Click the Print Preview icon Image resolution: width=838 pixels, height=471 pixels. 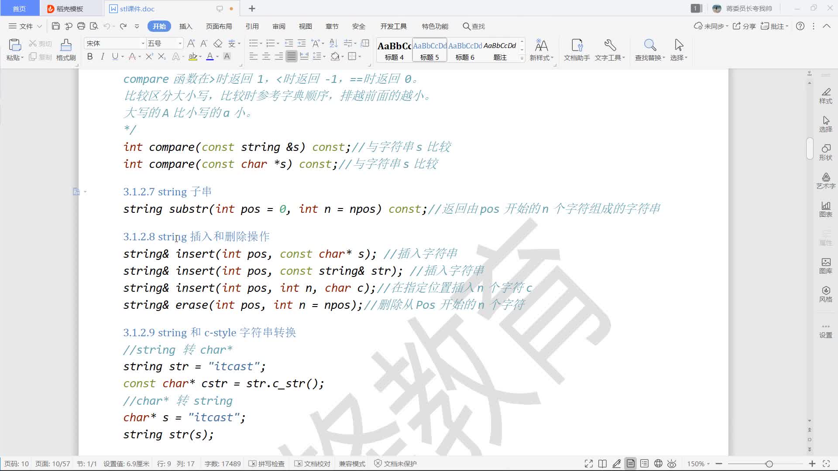point(94,26)
